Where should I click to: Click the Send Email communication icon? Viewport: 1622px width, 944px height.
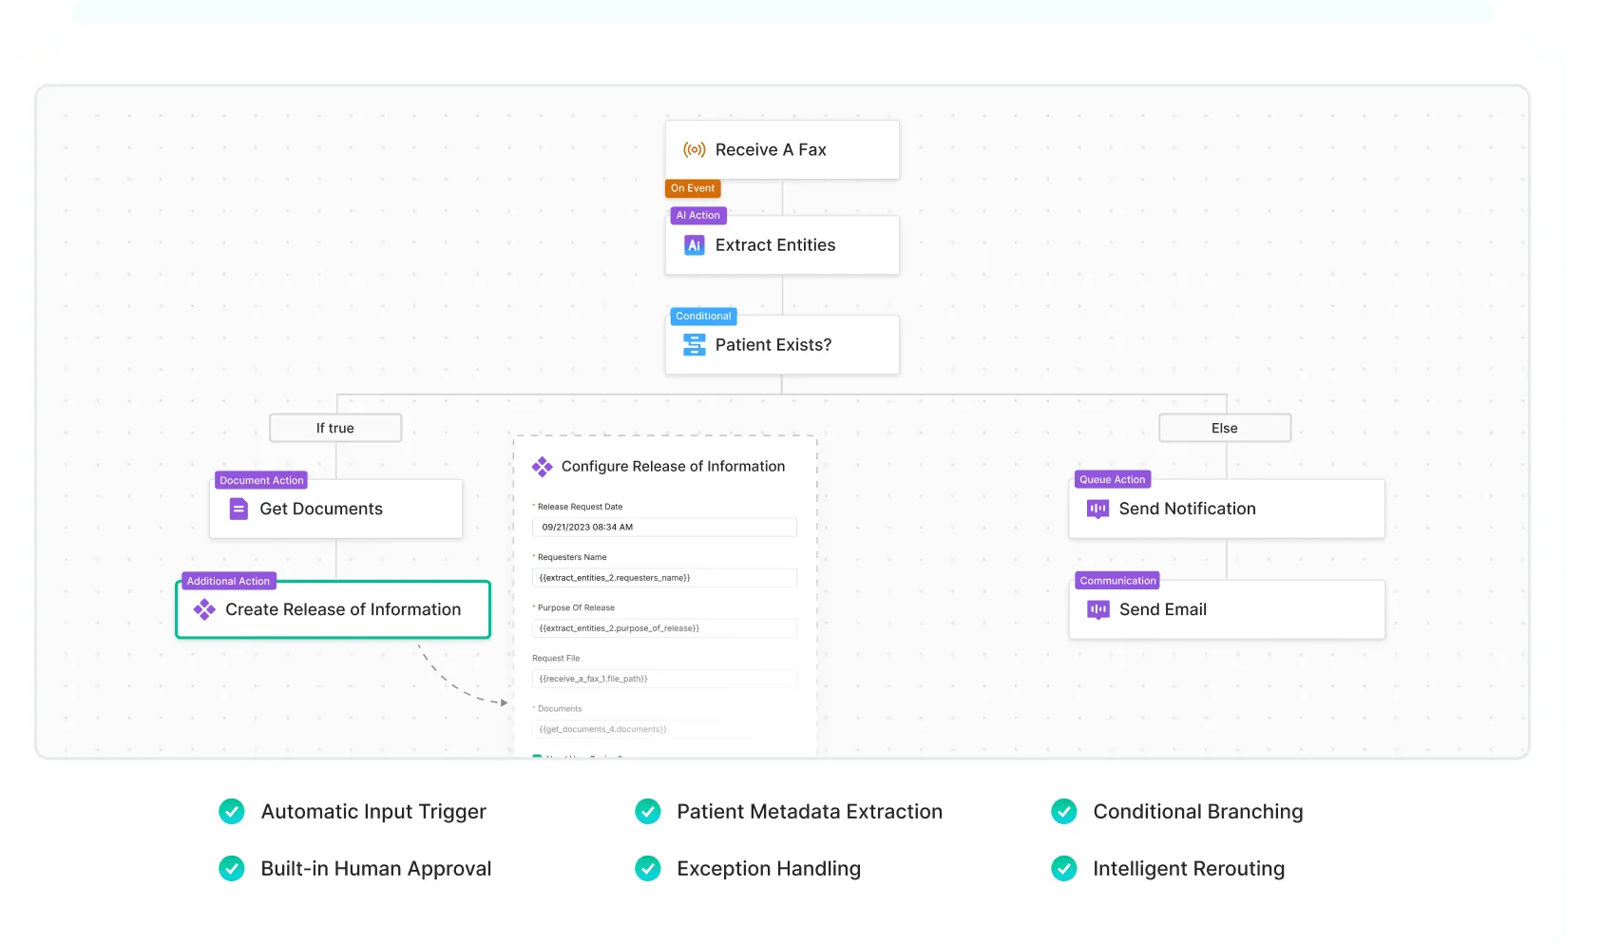1097,609
